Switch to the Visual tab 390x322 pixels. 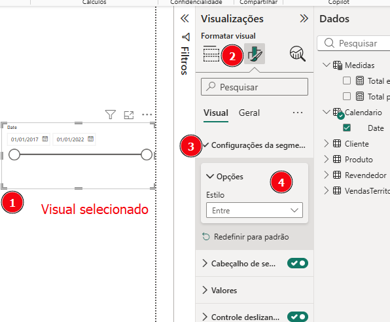coord(216,113)
